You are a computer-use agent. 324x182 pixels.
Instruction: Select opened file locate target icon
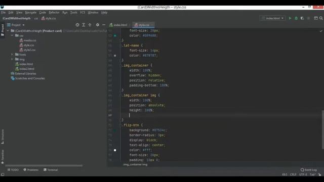pos(77,25)
